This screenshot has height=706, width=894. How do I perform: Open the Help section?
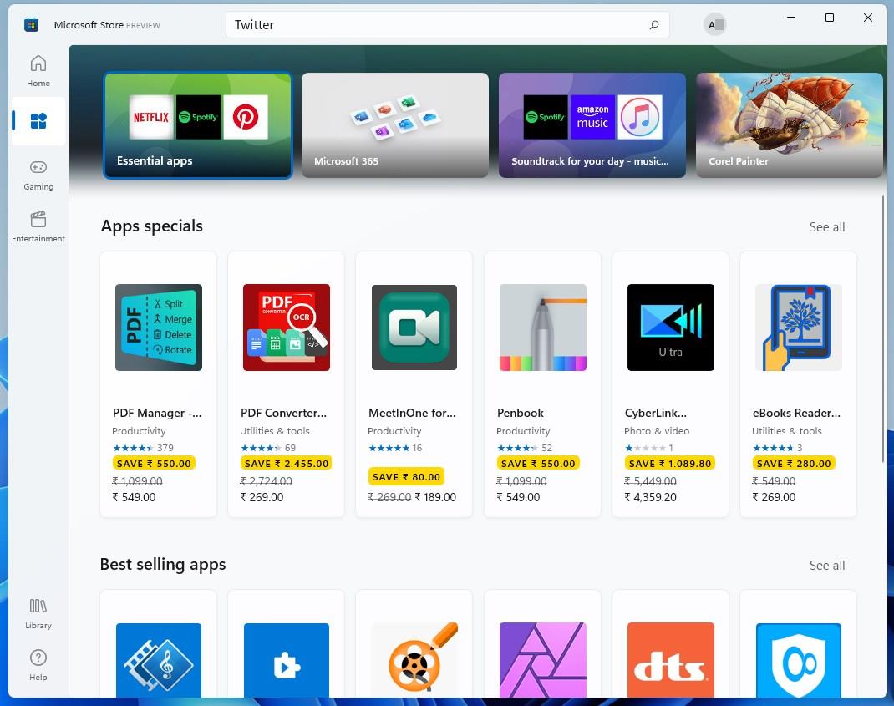pyautogui.click(x=38, y=665)
